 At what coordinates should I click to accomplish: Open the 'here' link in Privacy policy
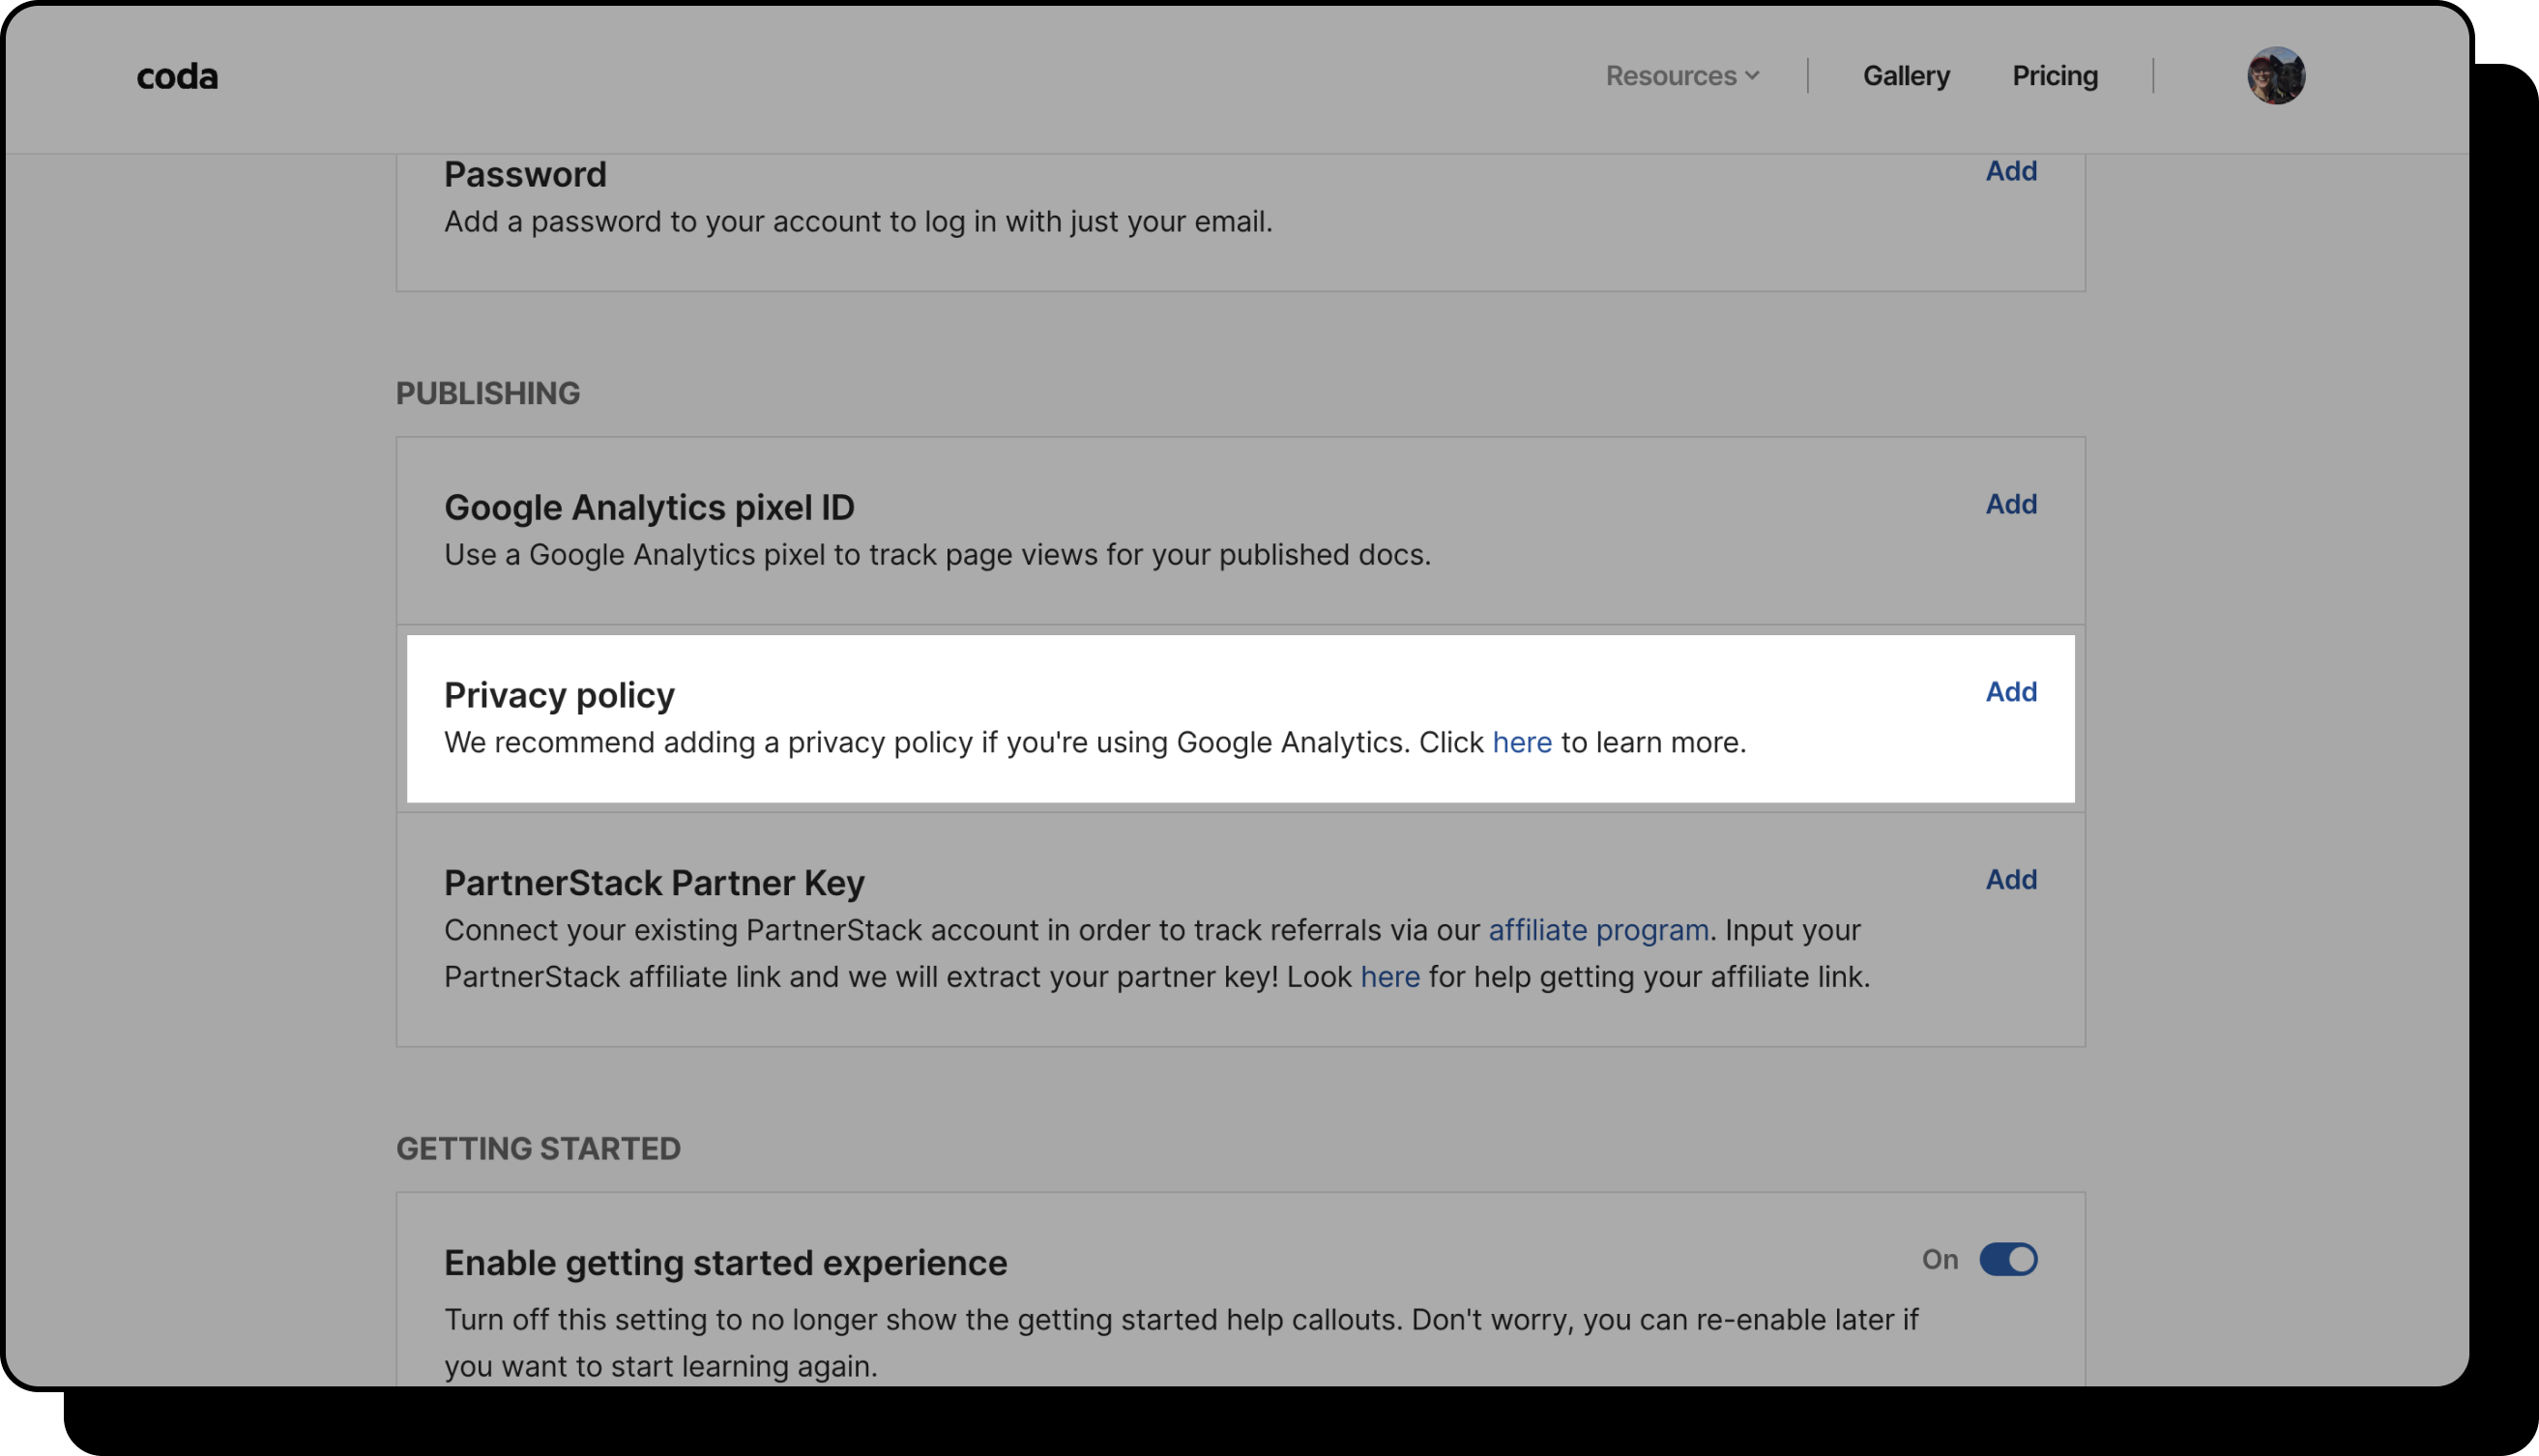1521,743
